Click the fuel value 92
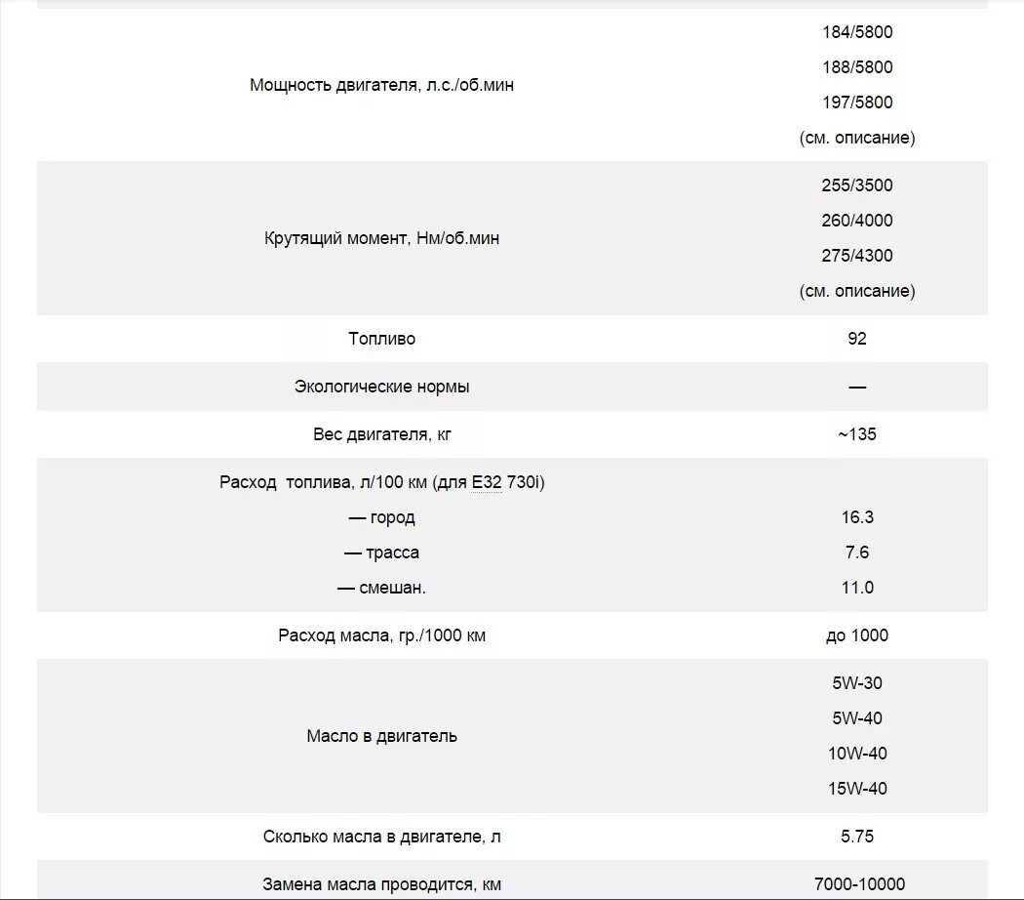 857,339
